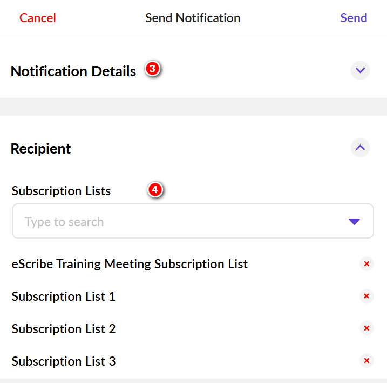Cancel the notification

[38, 18]
